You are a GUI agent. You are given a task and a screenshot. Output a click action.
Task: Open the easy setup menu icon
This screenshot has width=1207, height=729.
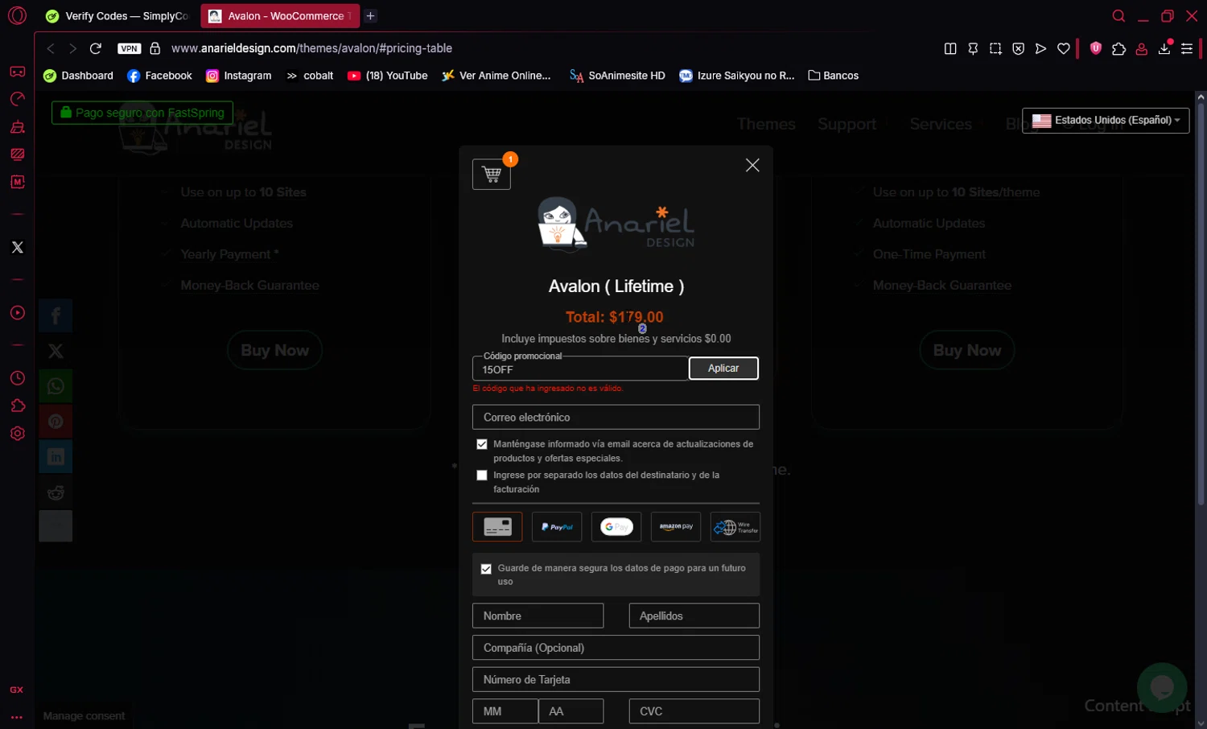coord(1187,48)
